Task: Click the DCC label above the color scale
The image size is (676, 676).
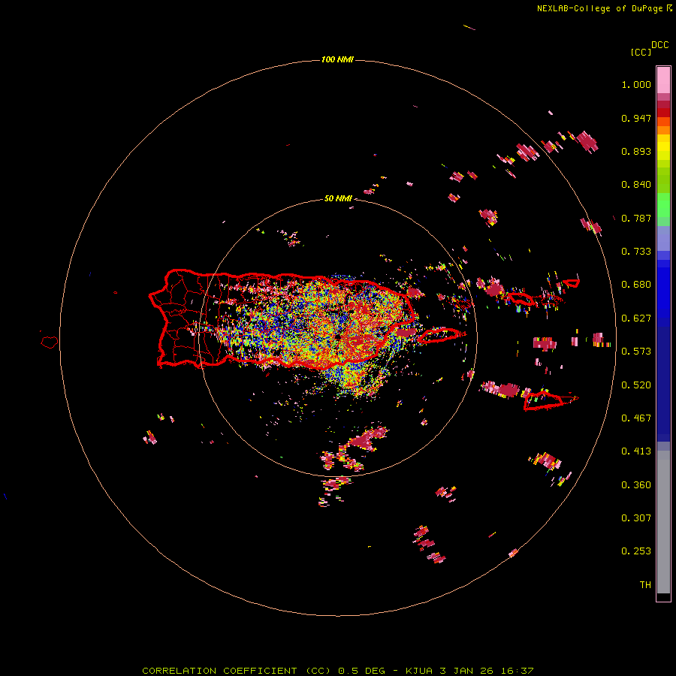Action: tap(659, 45)
